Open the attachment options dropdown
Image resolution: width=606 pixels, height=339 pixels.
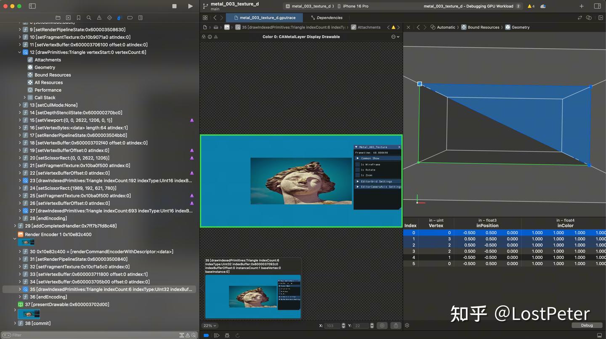[395, 37]
